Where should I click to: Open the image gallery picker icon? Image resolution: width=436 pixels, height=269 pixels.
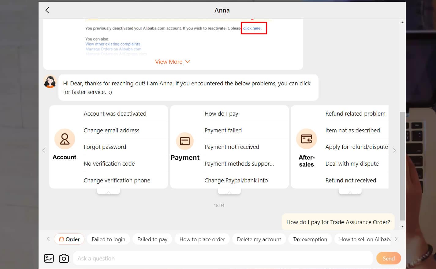coord(49,258)
